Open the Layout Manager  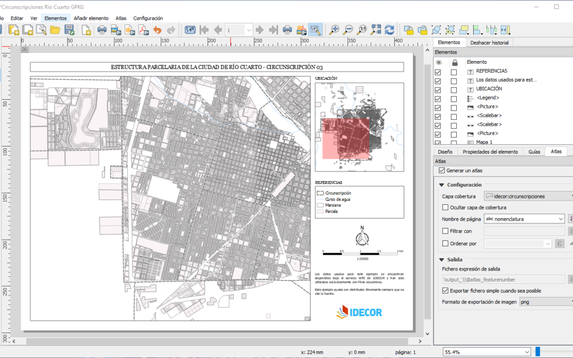tap(41, 30)
